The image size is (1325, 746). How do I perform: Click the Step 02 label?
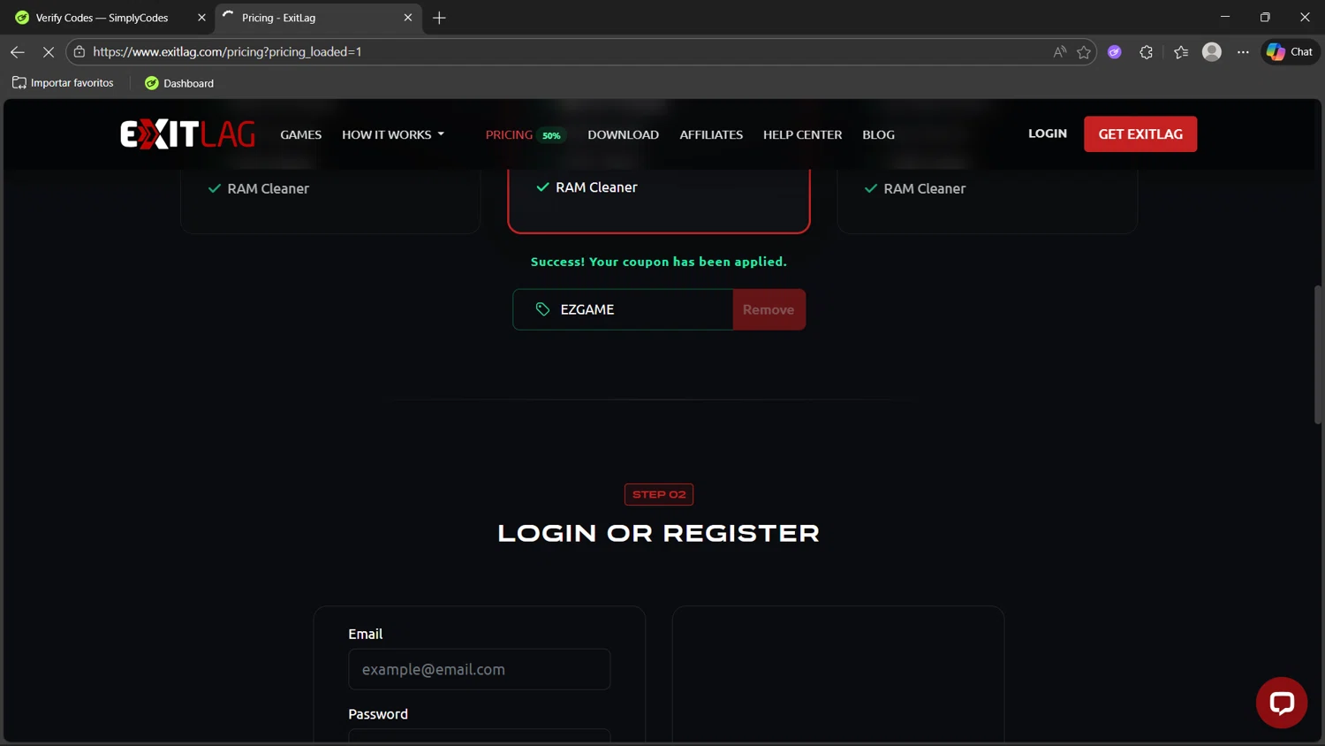[x=659, y=494]
